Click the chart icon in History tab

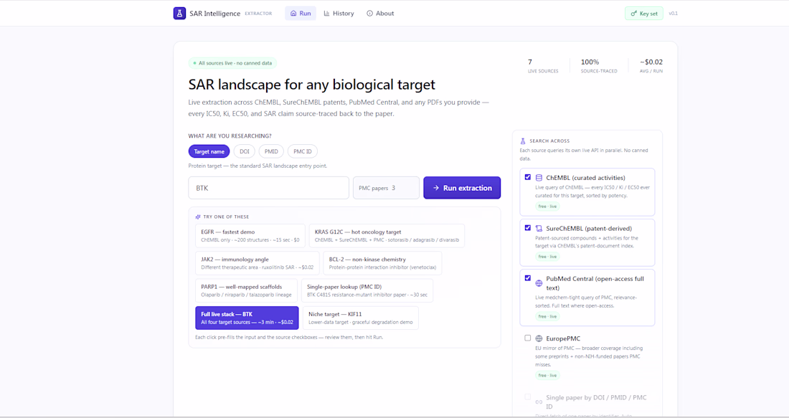(x=326, y=14)
